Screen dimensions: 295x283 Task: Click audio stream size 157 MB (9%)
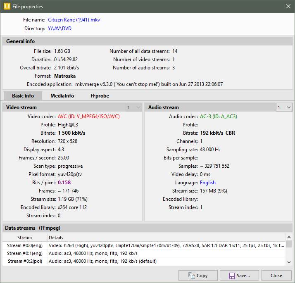click(214, 191)
